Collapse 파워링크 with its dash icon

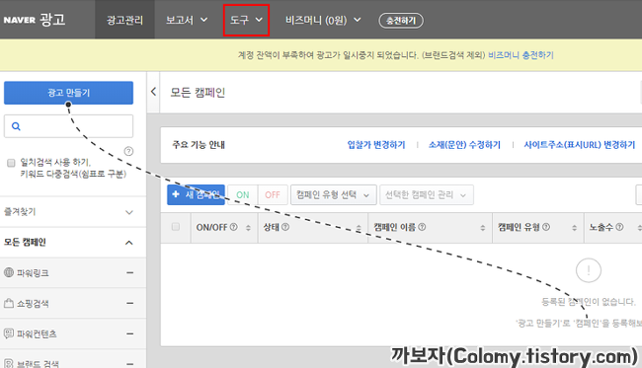tap(129, 272)
